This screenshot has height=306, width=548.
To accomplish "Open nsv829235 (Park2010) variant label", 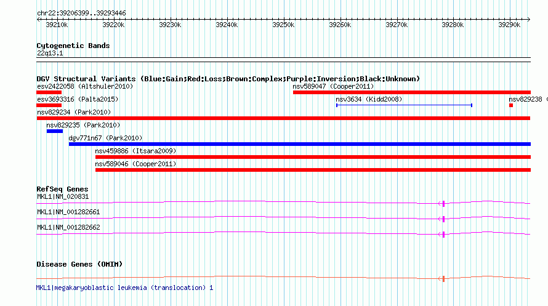I will 83,125.
